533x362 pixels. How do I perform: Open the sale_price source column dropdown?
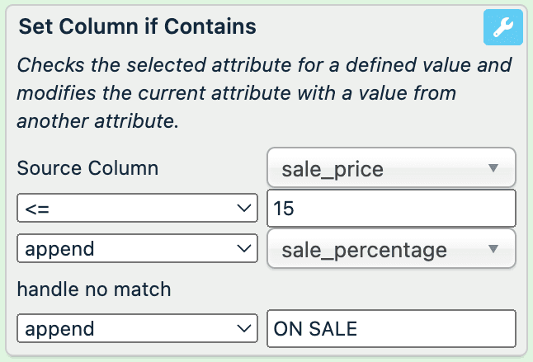(x=391, y=168)
